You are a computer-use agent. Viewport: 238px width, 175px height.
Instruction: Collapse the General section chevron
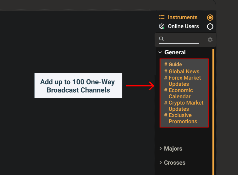(x=160, y=53)
